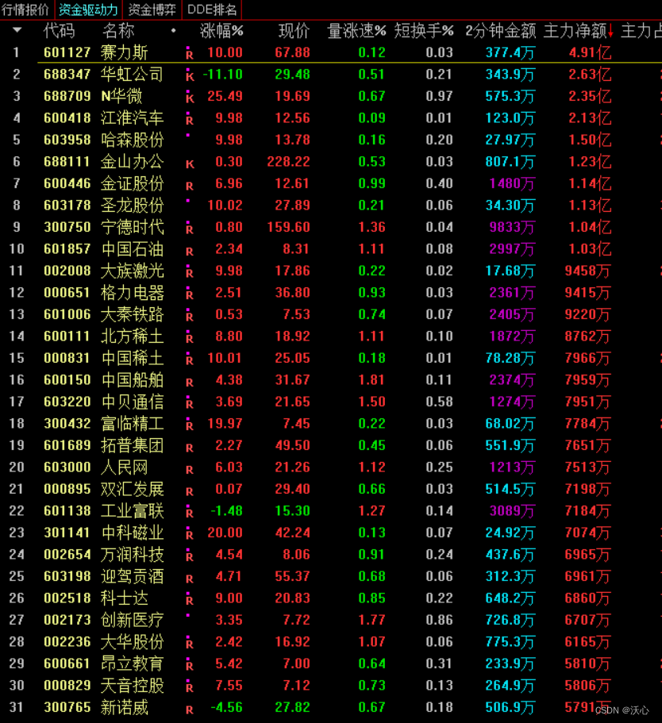Click the R marker beside 富临精工
This screenshot has height=723, width=662.
point(189,425)
